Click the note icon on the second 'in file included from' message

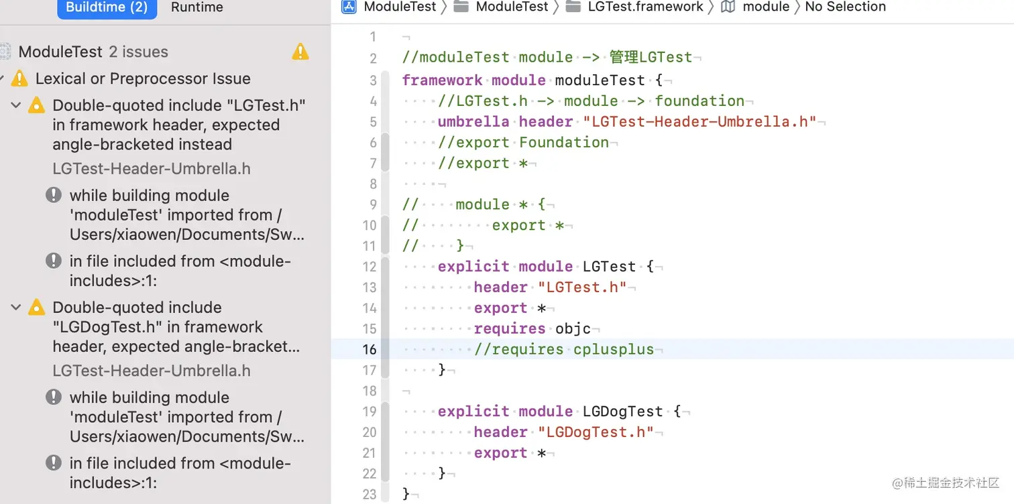pyautogui.click(x=54, y=462)
